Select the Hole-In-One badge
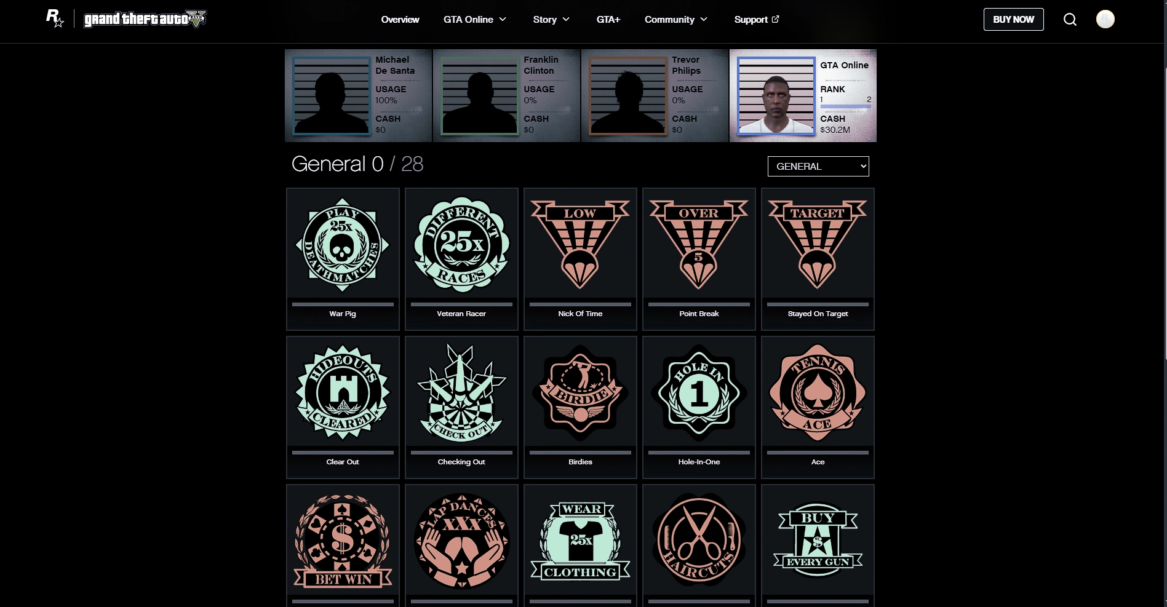Screen dimensions: 1167x607 pos(699,392)
